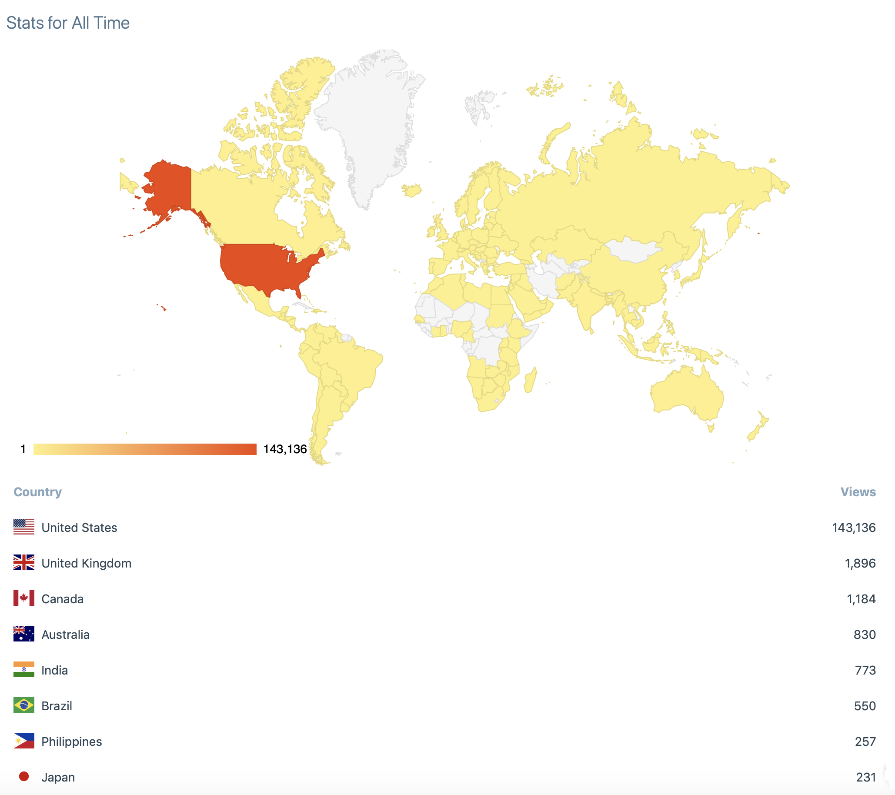Click the India flag icon
This screenshot has width=895, height=795.
coord(23,669)
